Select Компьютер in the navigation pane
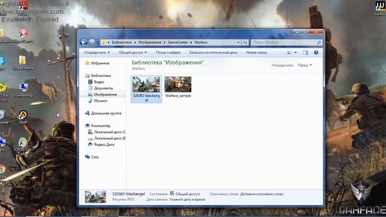Image resolution: width=386 pixels, height=217 pixels. coord(98,126)
